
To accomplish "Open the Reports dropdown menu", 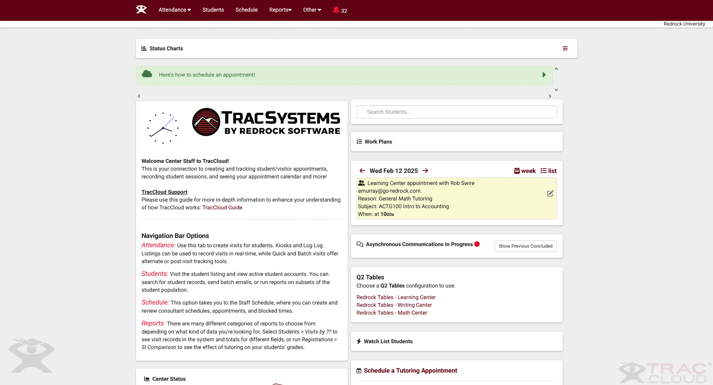I will (x=280, y=10).
